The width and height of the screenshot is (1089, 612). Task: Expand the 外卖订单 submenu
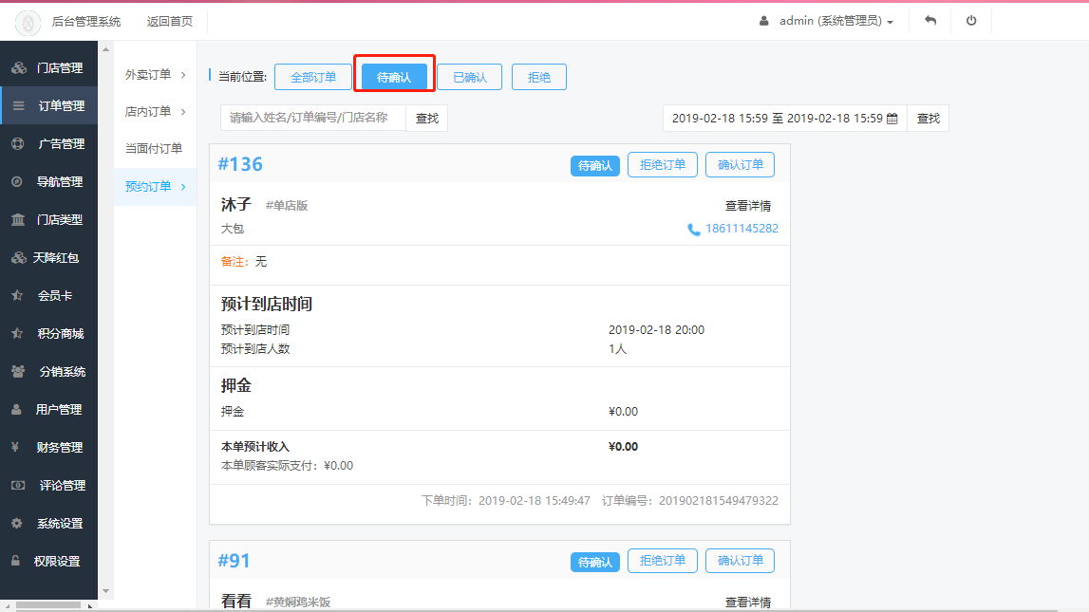[x=156, y=74]
